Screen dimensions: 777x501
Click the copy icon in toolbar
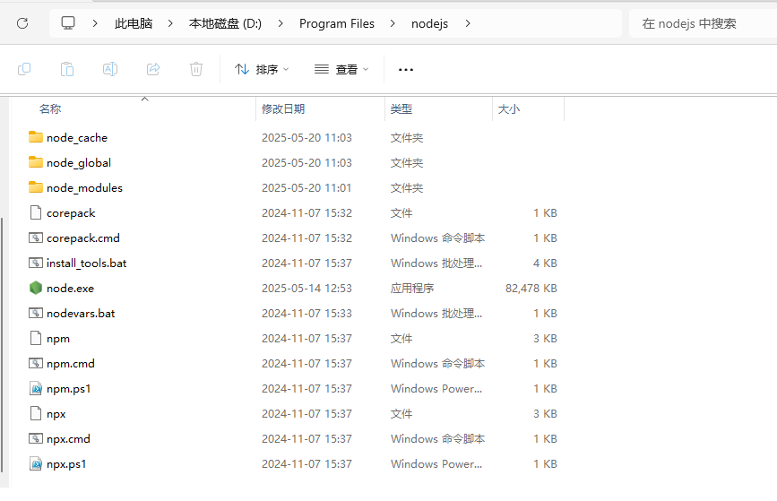click(24, 69)
